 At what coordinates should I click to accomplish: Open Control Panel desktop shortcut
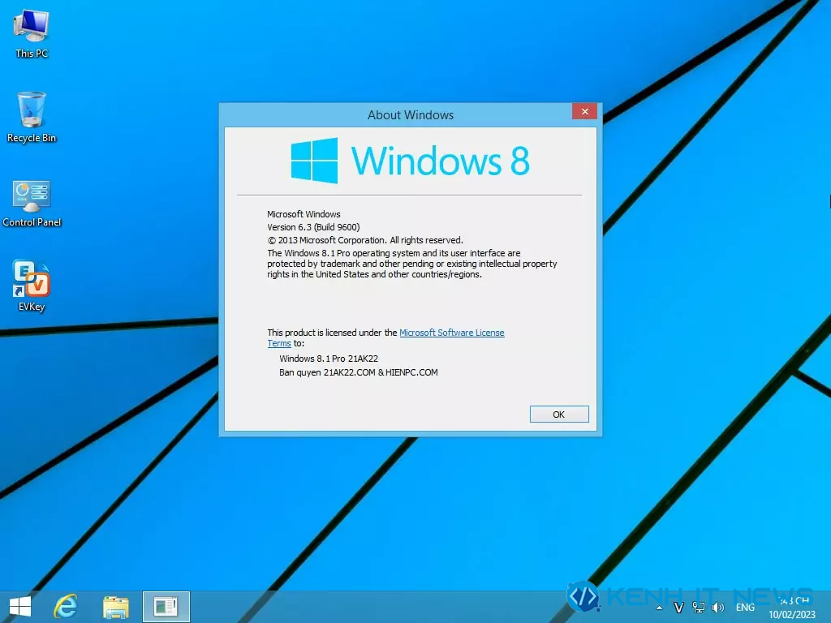point(32,204)
